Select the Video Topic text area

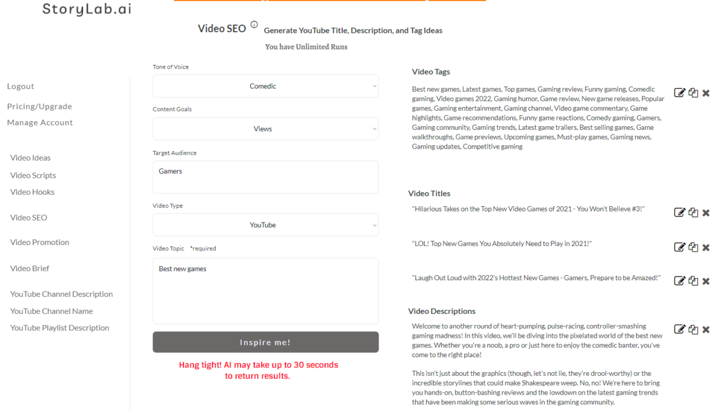click(x=265, y=290)
